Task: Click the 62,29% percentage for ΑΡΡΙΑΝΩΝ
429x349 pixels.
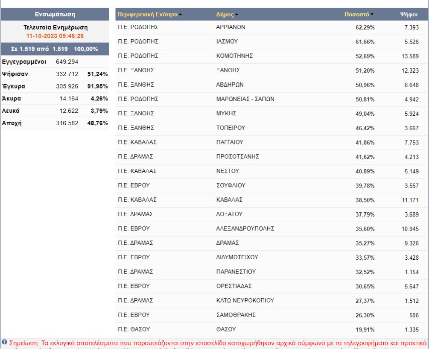Action: (x=365, y=27)
